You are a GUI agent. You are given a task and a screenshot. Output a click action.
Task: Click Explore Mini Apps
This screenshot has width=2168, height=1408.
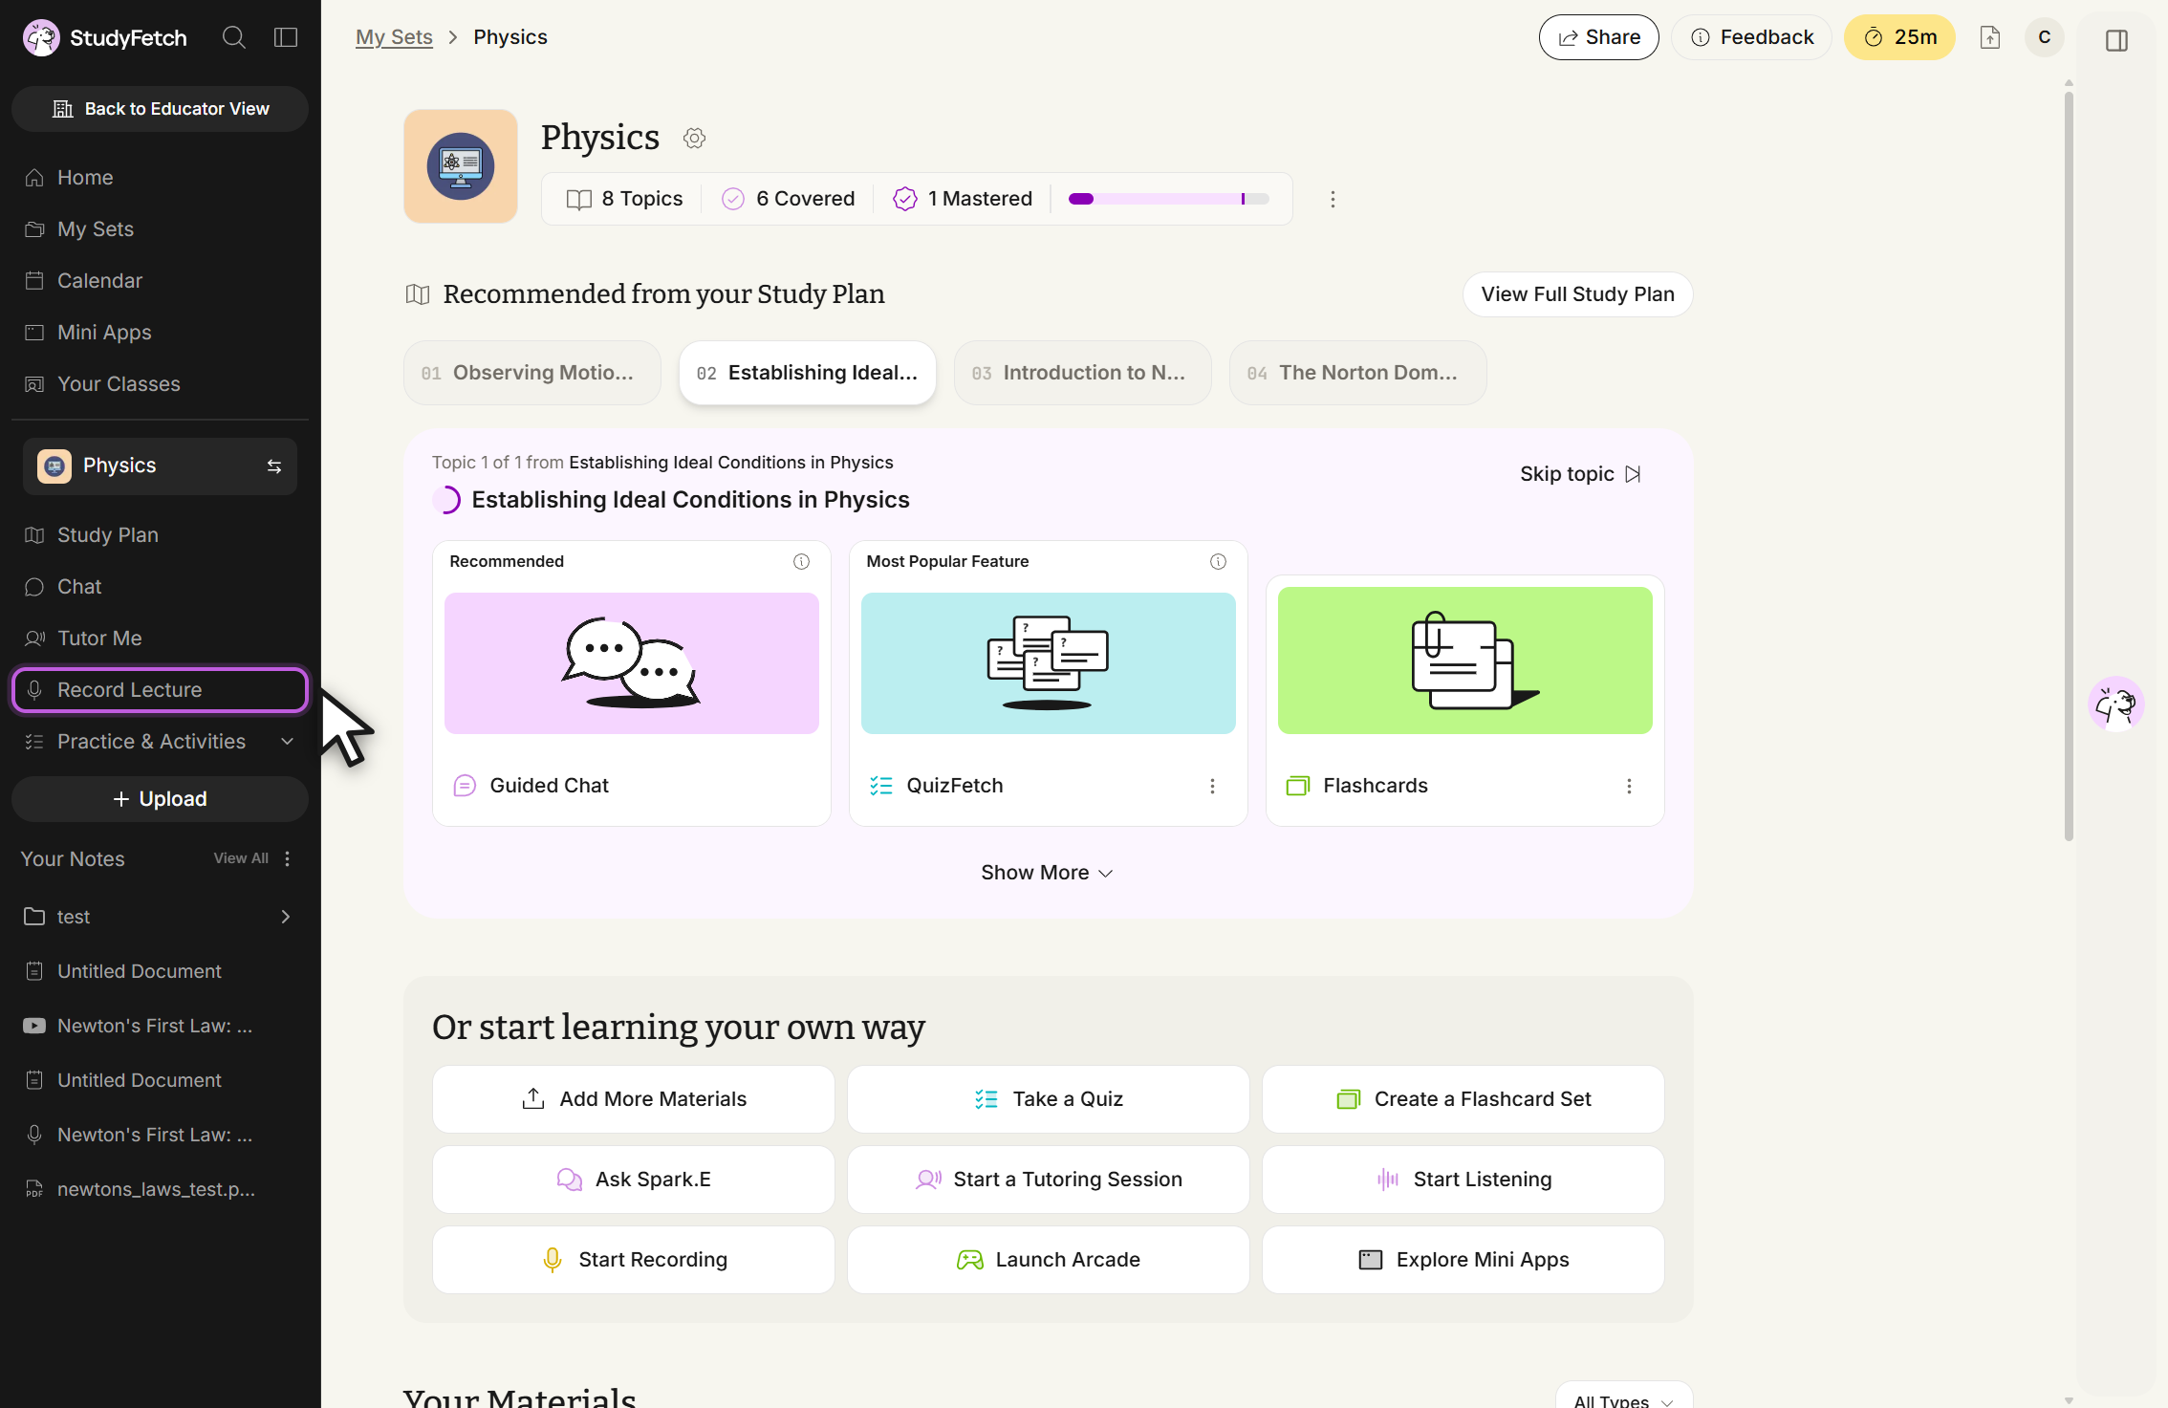(1463, 1260)
